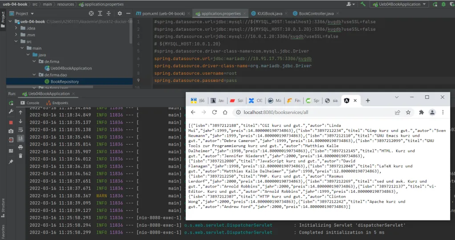Open browser three-dot menu
The width and height of the screenshot is (455, 240).
(x=443, y=112)
